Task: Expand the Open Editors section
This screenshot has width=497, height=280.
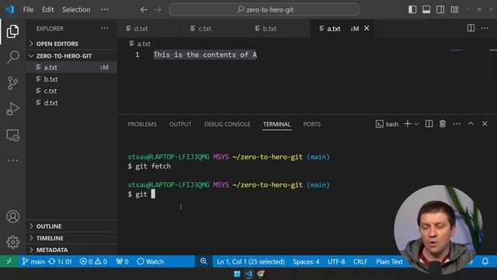Action: pos(71,44)
